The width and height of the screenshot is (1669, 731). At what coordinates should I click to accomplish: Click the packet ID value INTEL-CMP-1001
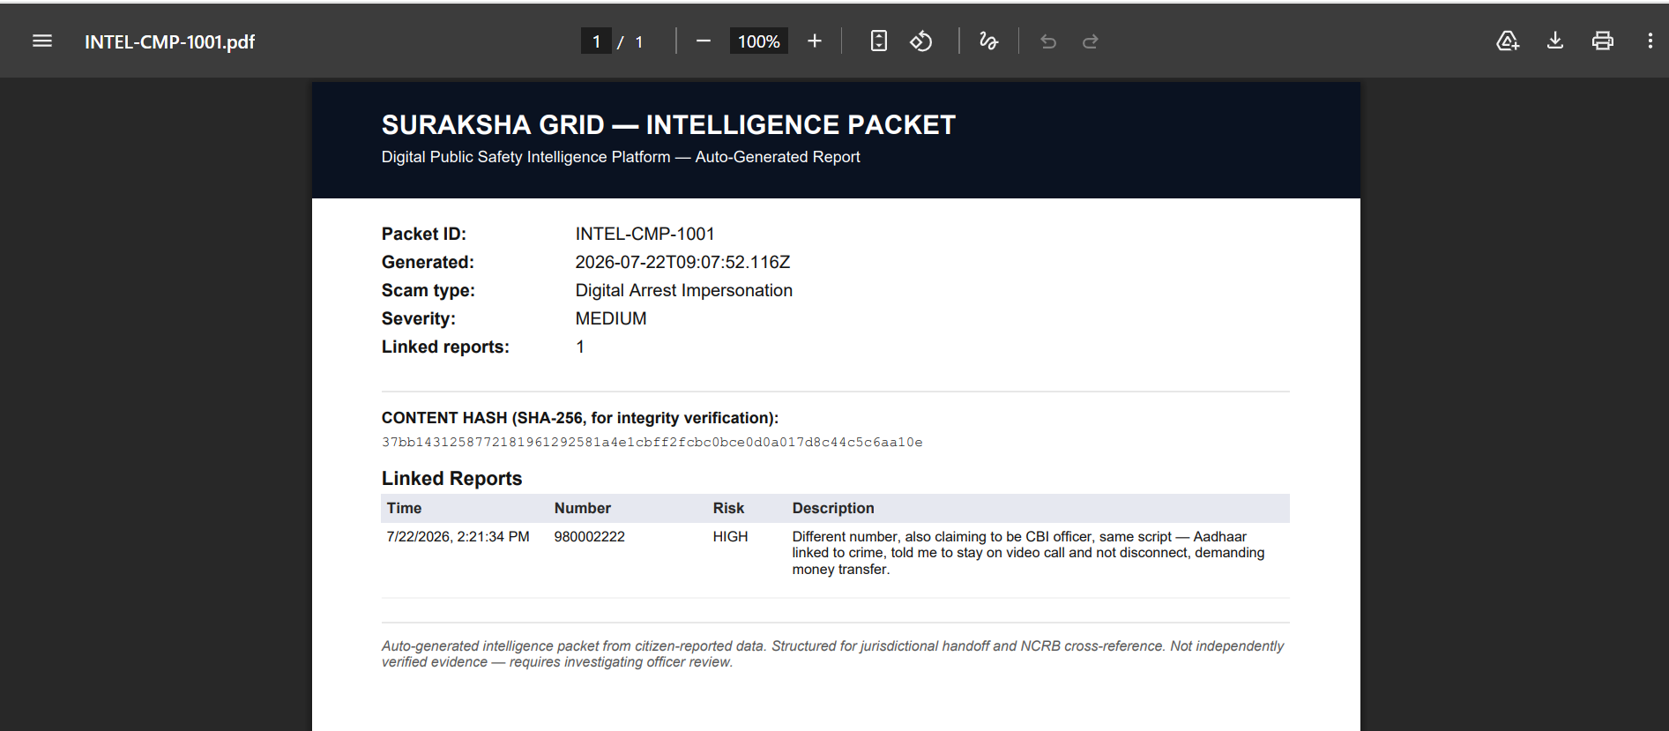(x=645, y=234)
